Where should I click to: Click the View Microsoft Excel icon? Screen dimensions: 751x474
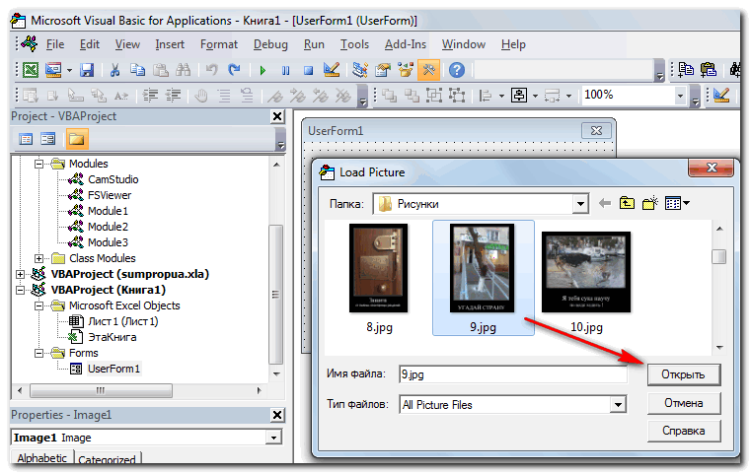click(x=31, y=70)
